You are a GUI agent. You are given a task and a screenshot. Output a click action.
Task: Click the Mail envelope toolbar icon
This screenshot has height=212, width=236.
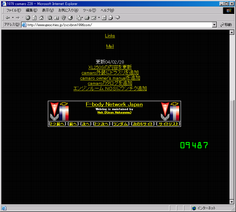pos(79,18)
